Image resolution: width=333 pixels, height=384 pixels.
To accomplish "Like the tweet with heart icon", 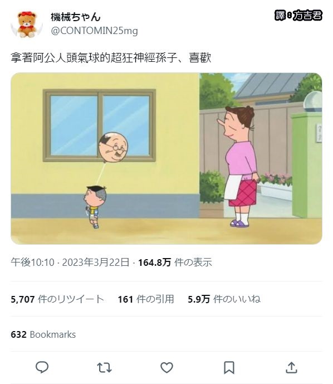I will 166,368.
